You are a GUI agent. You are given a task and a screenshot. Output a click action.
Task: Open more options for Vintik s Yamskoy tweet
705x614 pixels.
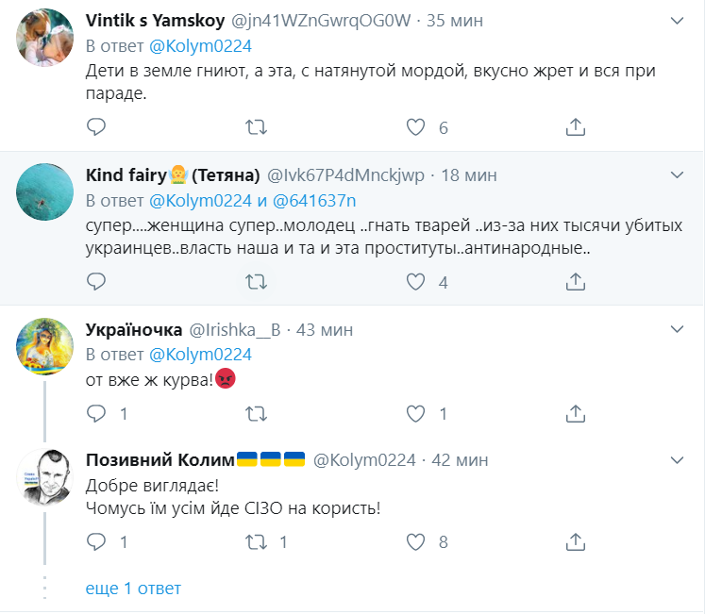point(677,20)
